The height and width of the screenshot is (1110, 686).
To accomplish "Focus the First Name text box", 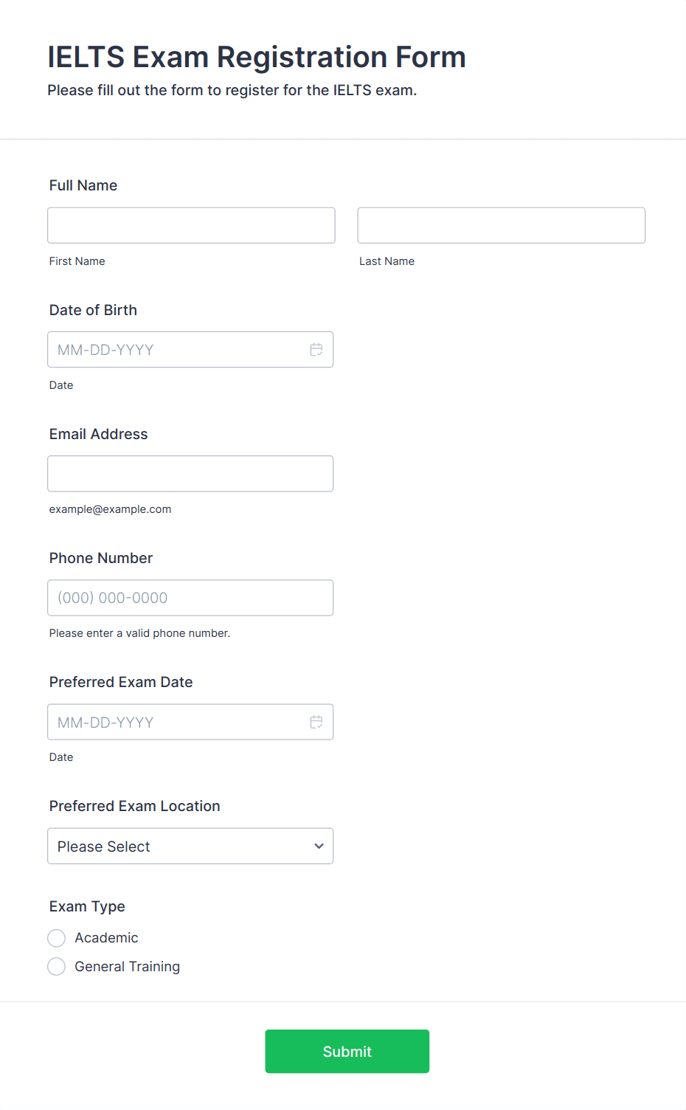I will coord(191,225).
